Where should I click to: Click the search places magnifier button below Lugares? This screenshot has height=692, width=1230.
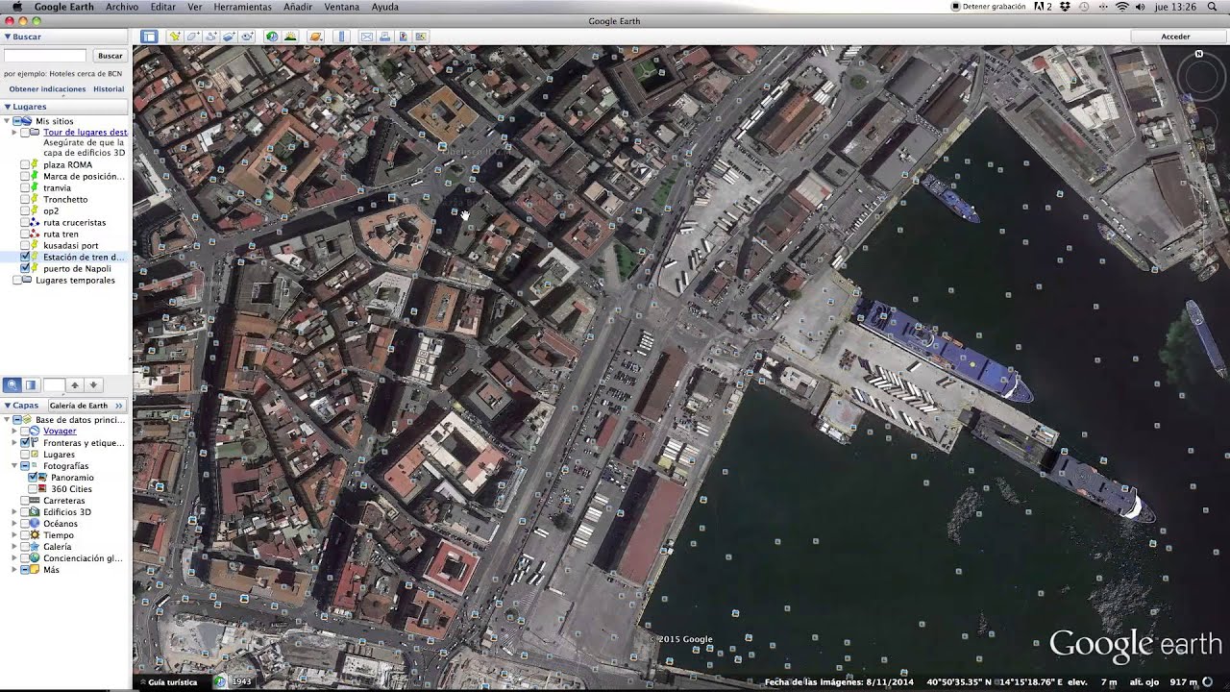click(x=12, y=384)
